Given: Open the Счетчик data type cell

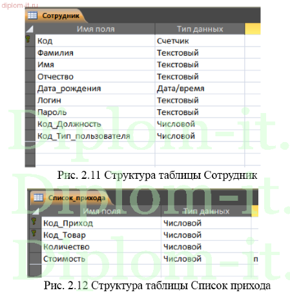Looking at the screenshot, I should tap(200, 41).
